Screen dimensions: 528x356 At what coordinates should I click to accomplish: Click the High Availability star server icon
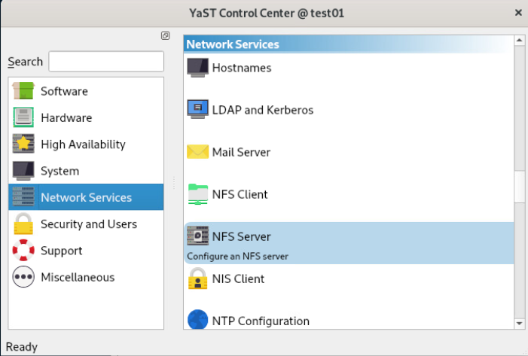coord(23,144)
